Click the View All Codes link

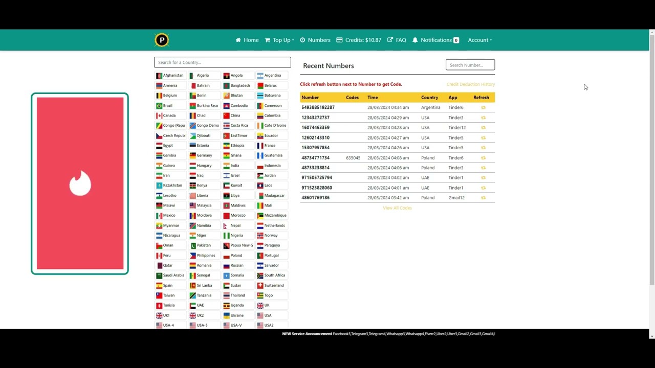(x=397, y=208)
